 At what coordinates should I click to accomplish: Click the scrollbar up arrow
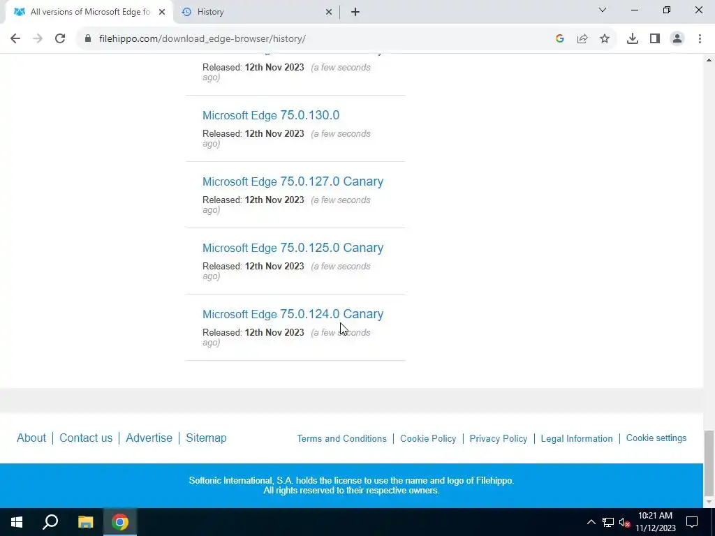click(x=709, y=60)
